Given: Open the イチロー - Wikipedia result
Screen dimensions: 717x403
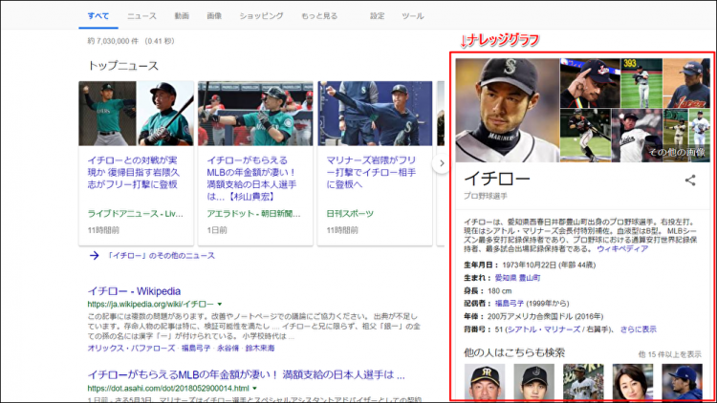Looking at the screenshot, I should [x=134, y=291].
